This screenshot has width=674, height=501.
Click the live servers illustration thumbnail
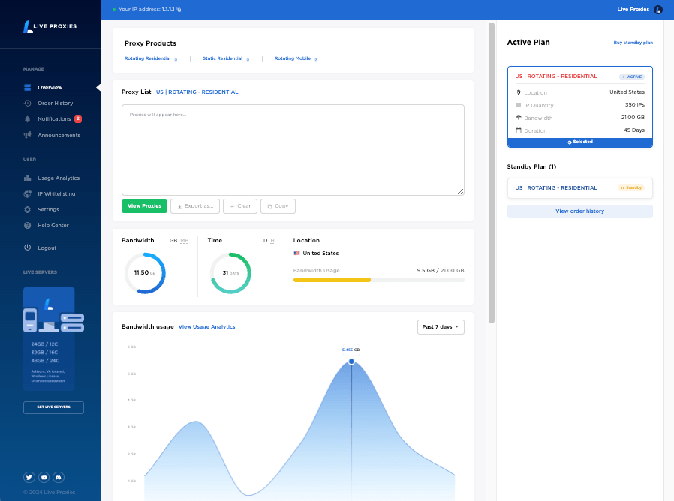[53, 309]
